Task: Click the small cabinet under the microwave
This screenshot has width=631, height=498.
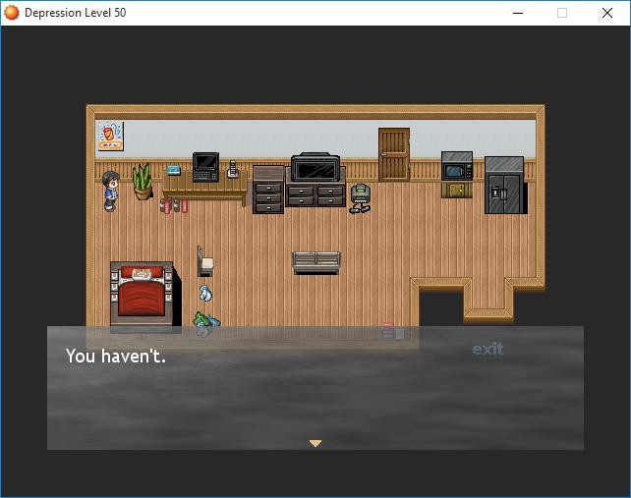Action: tap(457, 190)
